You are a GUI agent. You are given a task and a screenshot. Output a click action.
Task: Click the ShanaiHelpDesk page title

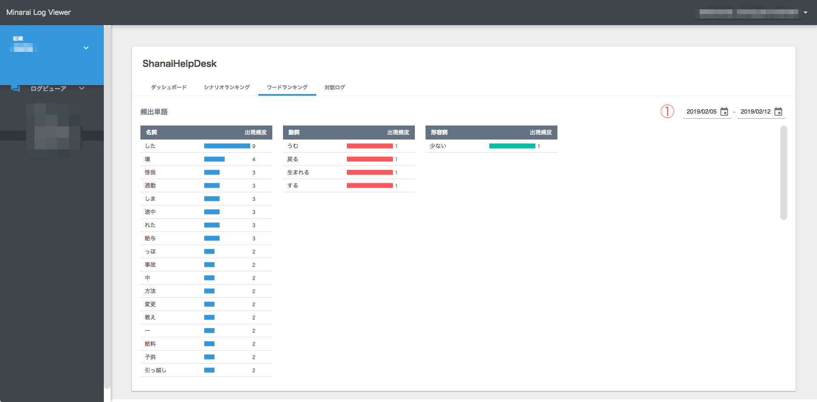pos(180,64)
